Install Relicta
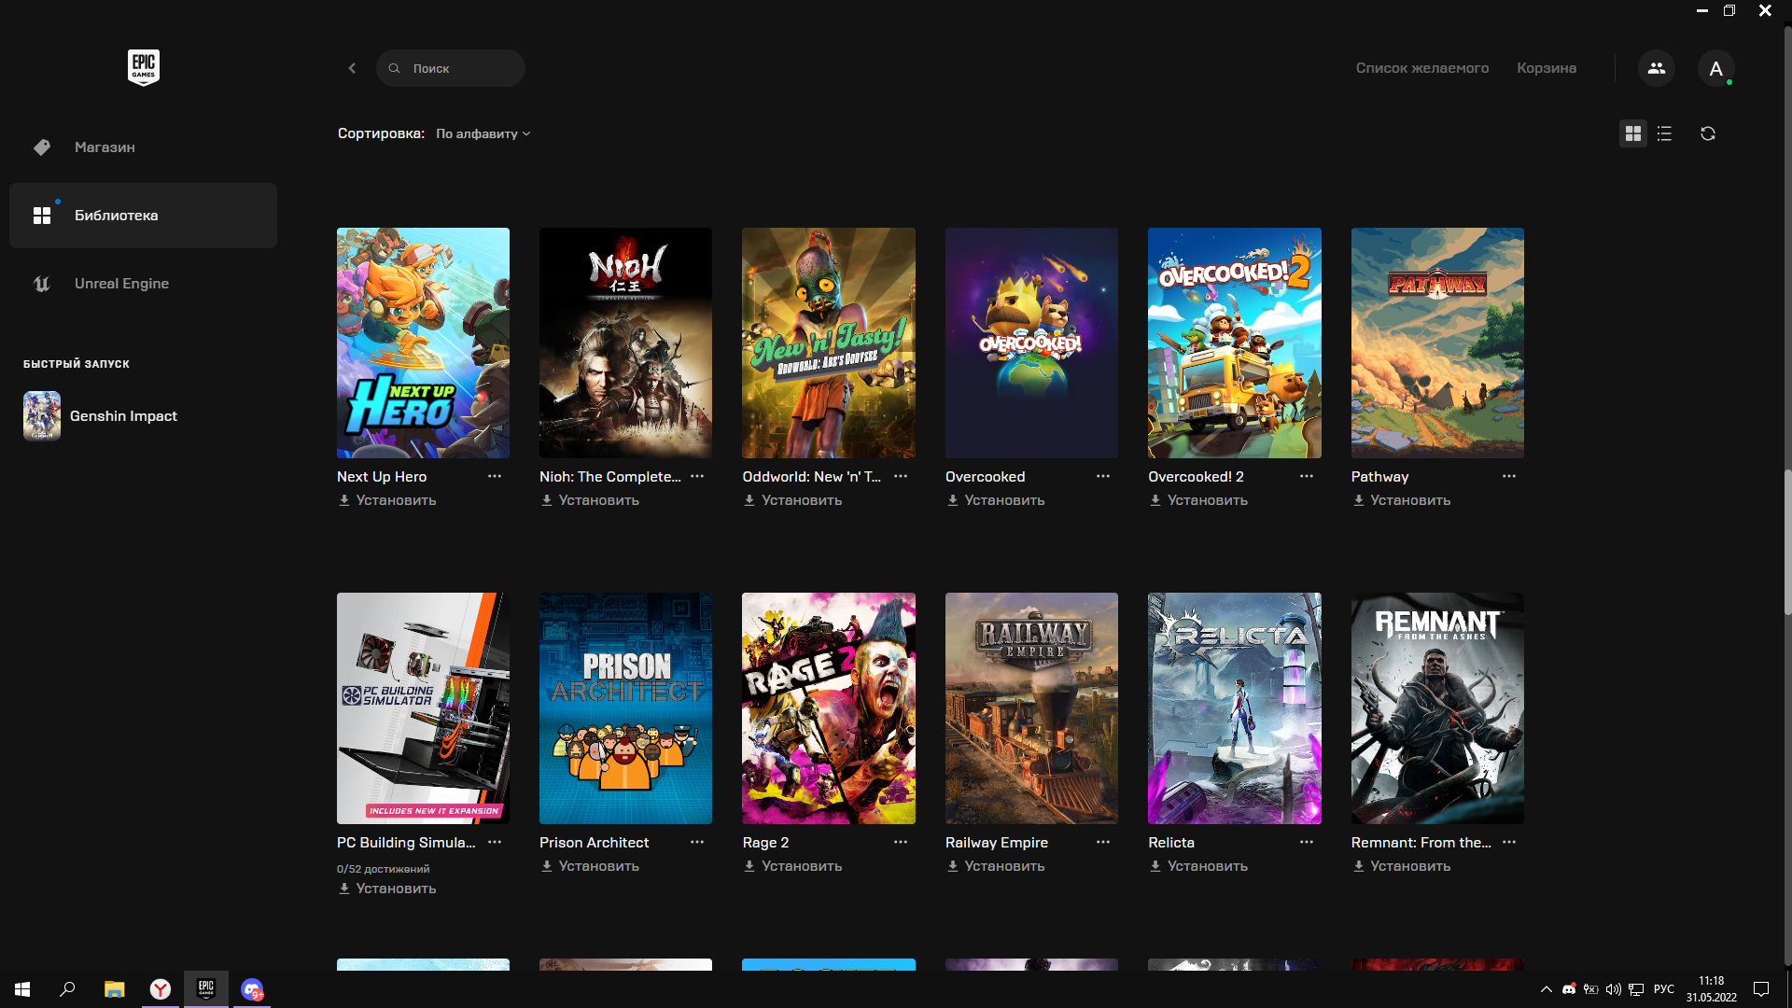Screen dimensions: 1792x1008 pos(1198,866)
